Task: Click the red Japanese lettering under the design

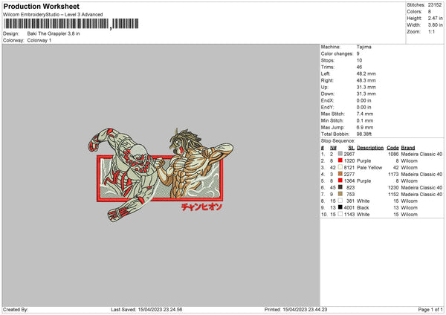Action: [201, 207]
